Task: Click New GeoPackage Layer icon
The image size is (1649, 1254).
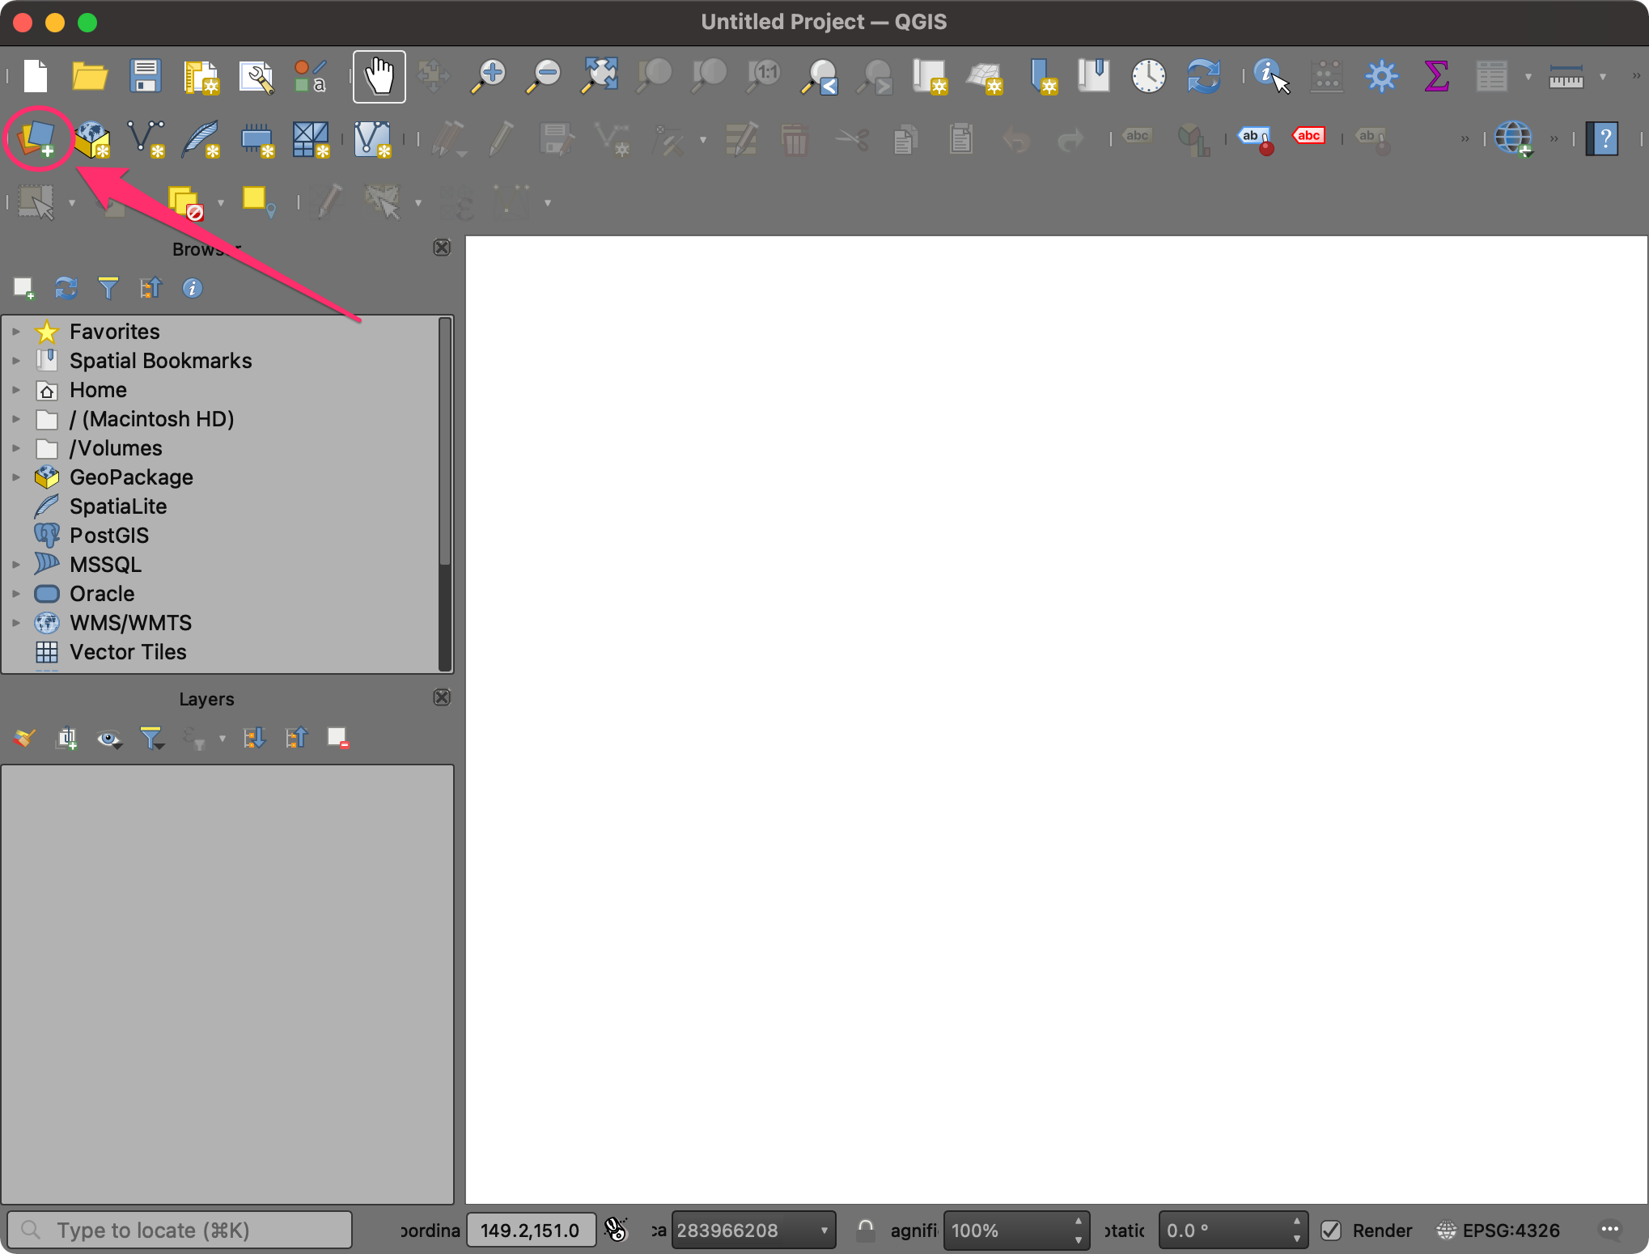Action: click(92, 139)
